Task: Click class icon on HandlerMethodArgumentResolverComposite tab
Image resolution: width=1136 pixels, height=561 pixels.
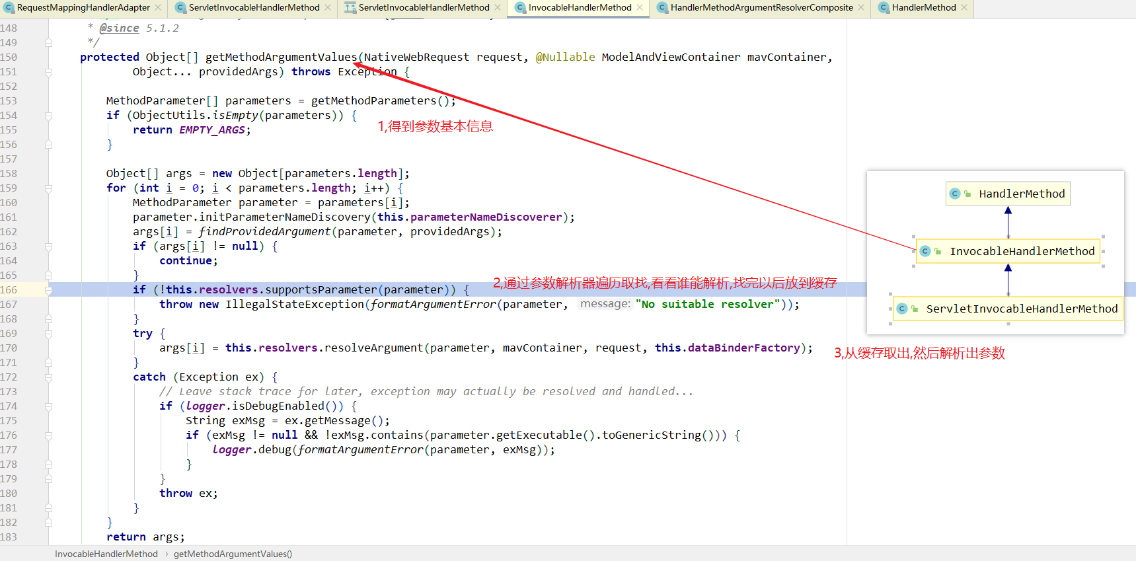Action: pyautogui.click(x=662, y=8)
